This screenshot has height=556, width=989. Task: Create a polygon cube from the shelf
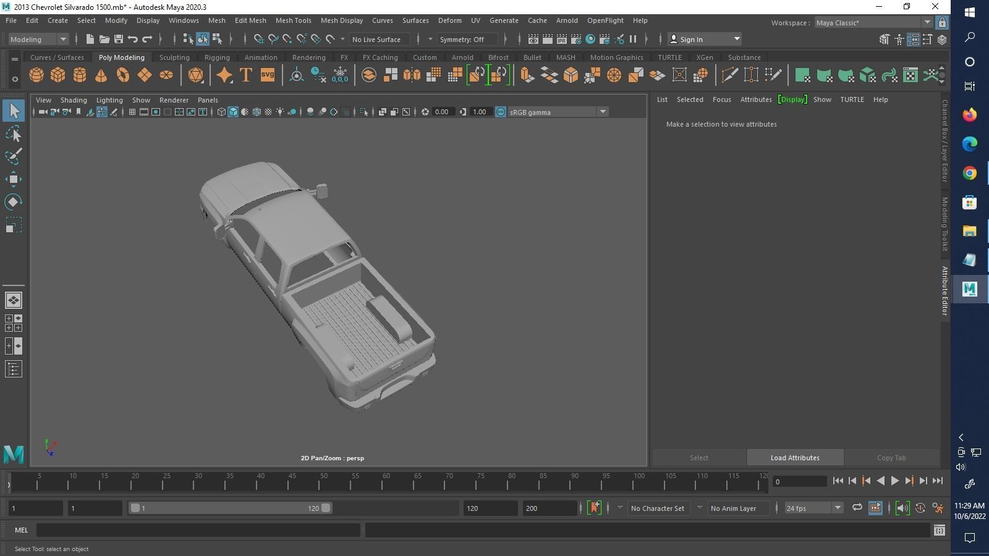tap(58, 75)
